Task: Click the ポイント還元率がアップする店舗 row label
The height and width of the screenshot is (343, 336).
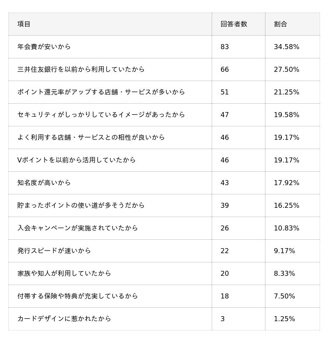Action: (101, 92)
